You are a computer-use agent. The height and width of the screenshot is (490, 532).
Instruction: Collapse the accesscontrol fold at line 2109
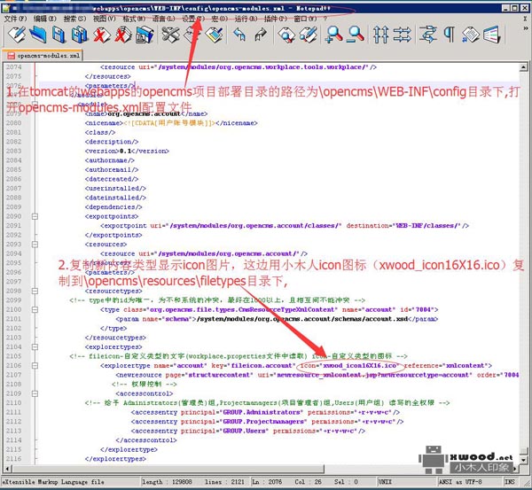(35, 393)
